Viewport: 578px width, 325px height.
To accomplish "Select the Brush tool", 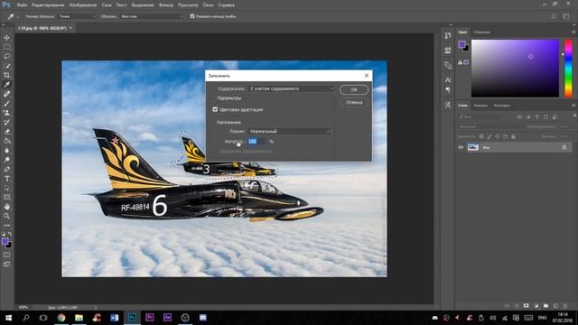I will pos(6,104).
